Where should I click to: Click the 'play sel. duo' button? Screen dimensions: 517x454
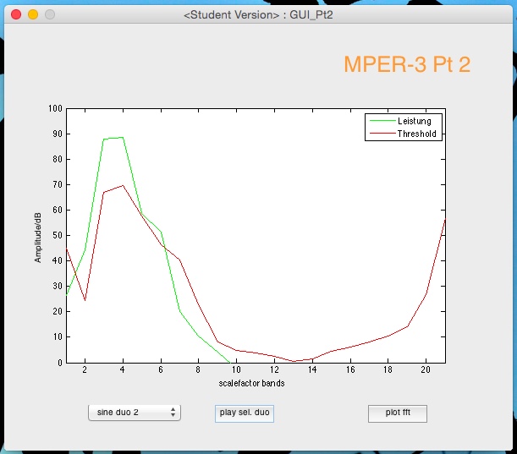(245, 413)
